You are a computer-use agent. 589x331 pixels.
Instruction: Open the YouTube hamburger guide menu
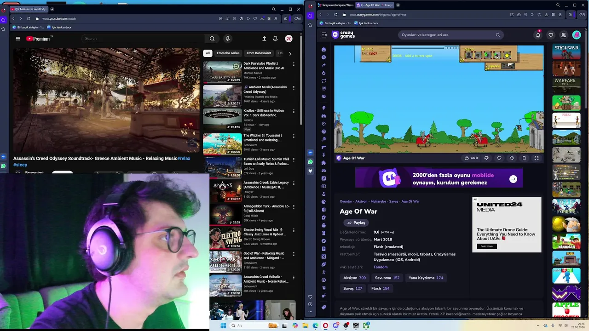pos(18,39)
